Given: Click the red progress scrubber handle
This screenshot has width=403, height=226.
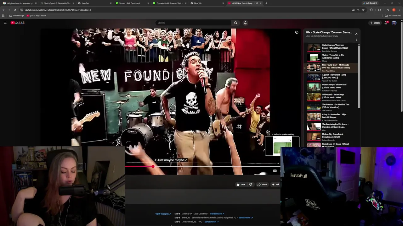Looking at the screenshot, I should click(153, 166).
